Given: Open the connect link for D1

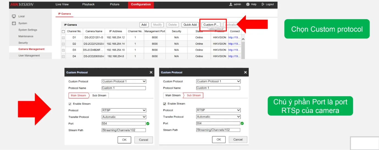Looking at the screenshot, I should [234, 38].
